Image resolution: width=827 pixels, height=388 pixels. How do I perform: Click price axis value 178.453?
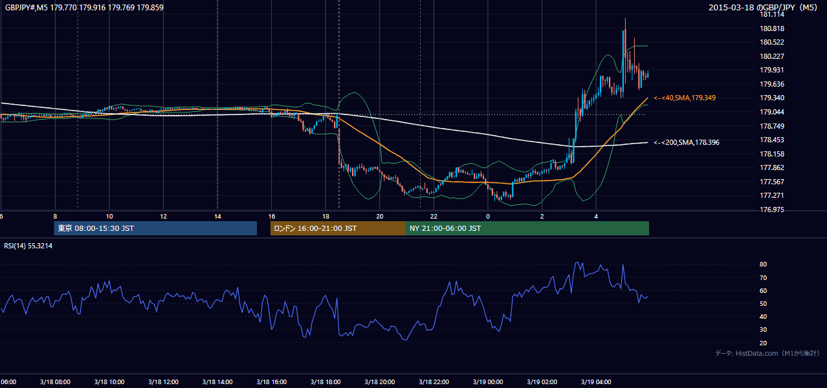773,140
